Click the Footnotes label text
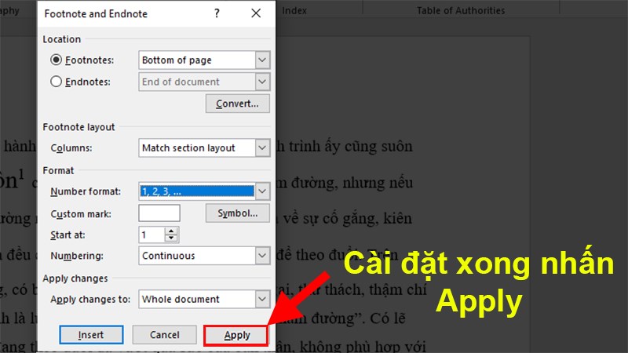 click(89, 60)
